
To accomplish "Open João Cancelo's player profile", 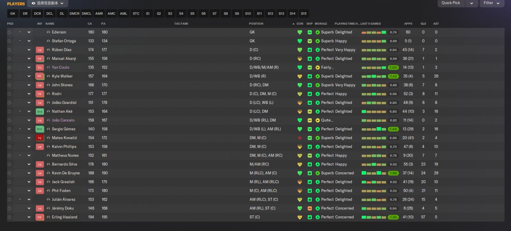I will pyautogui.click(x=63, y=120).
